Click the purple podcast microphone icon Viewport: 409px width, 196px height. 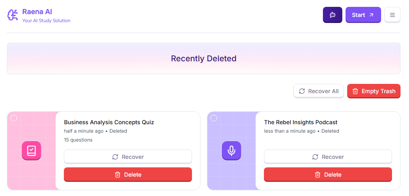point(232,150)
